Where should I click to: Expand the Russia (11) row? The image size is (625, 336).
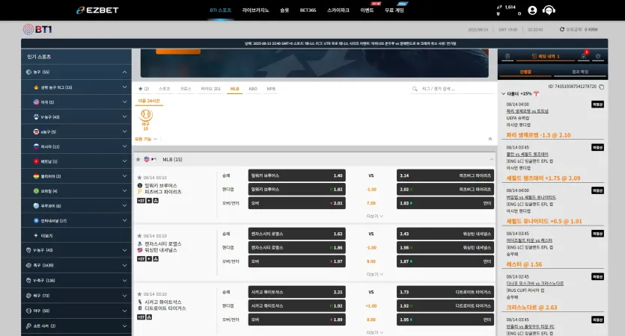pyautogui.click(x=76, y=147)
